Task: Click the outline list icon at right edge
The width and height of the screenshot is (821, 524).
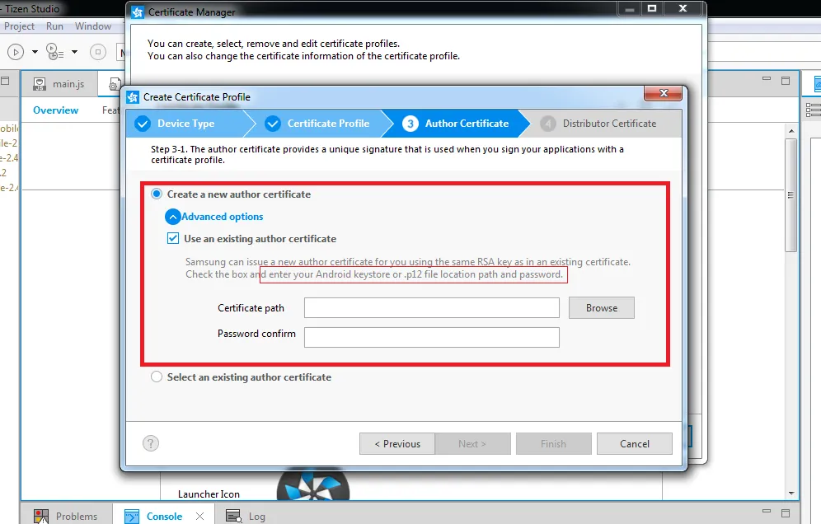Action: coord(813,110)
